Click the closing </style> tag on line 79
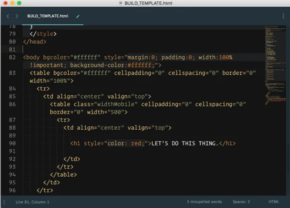Viewport: 290px width, 208px height. point(43,34)
